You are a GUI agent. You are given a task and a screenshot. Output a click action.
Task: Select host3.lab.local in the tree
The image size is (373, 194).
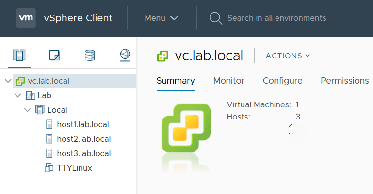84,153
